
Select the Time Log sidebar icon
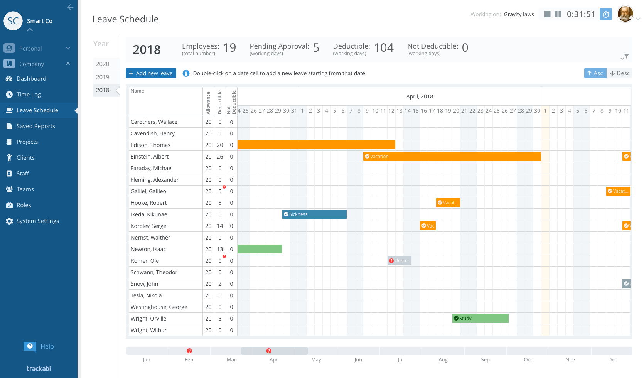pyautogui.click(x=8, y=94)
